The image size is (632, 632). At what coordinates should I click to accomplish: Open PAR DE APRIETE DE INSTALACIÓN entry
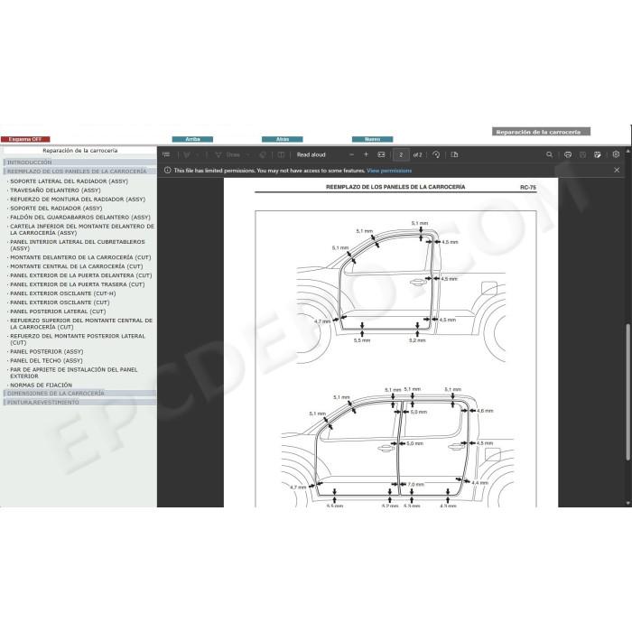tap(74, 373)
